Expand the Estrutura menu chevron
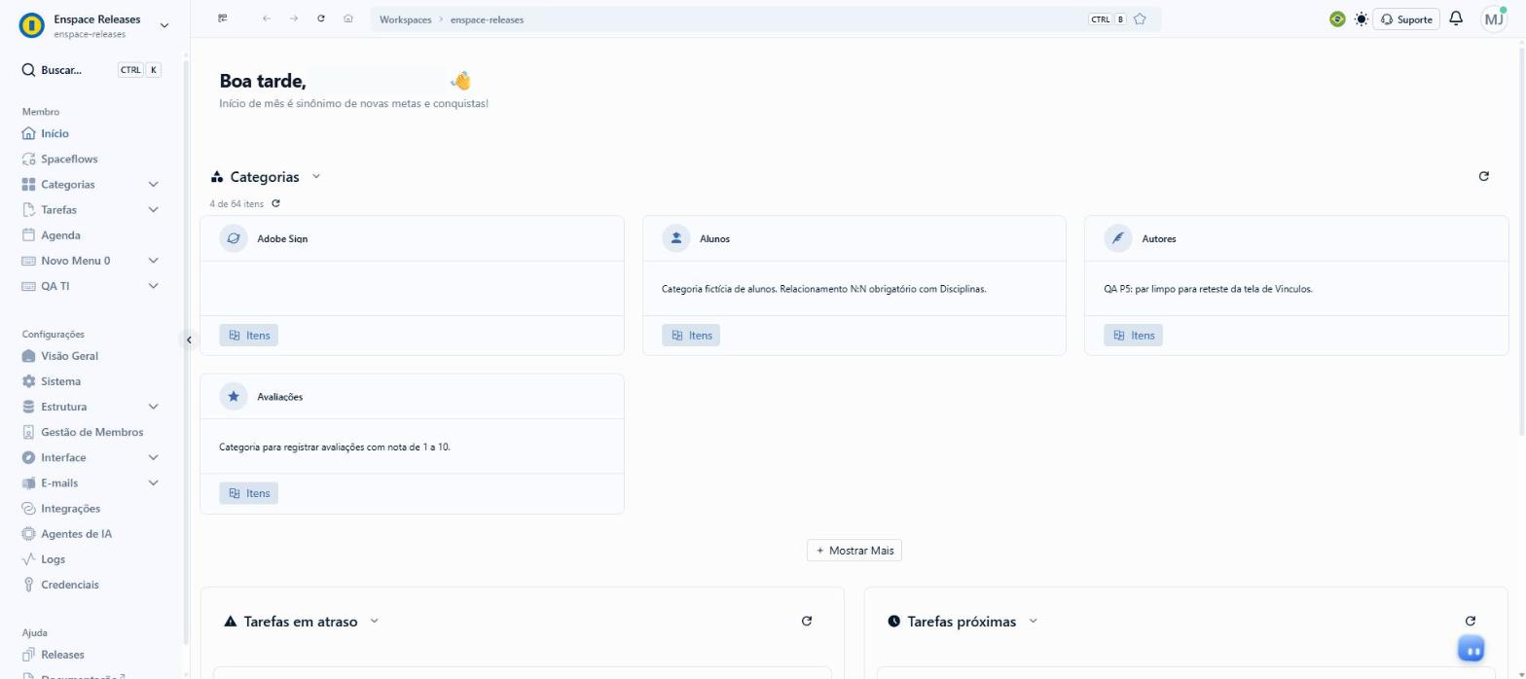Screen dimensions: 1526x679 [x=153, y=407]
